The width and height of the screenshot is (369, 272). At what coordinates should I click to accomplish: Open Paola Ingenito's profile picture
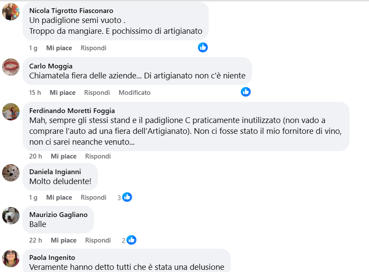point(11,258)
